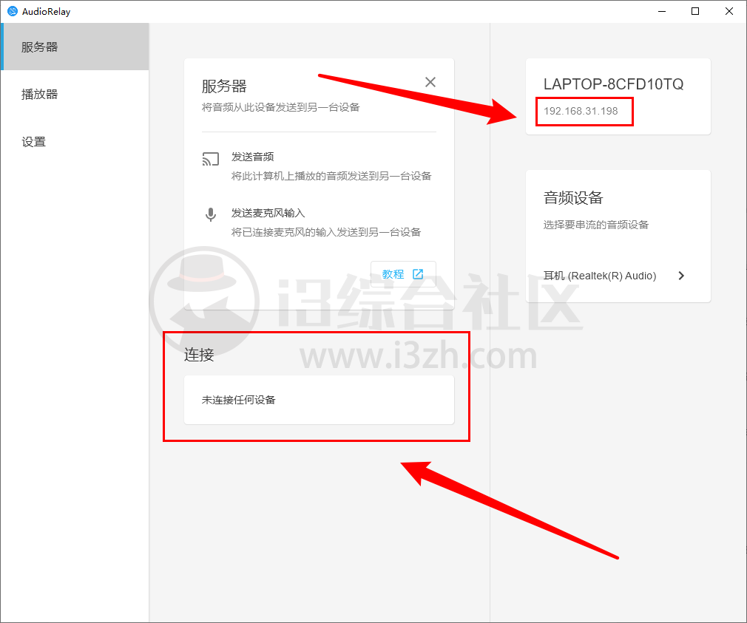
Task: Close the 服务器 info card
Action: 430,82
